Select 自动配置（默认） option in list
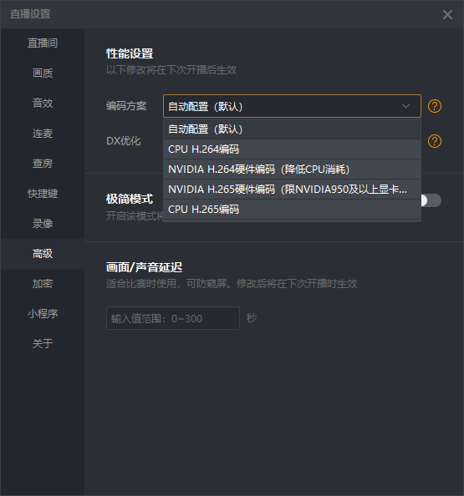This screenshot has width=464, height=496. [292, 129]
